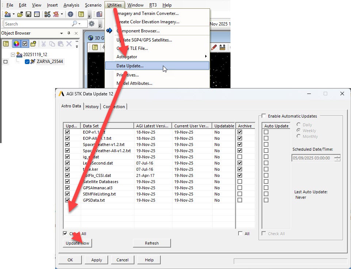The width and height of the screenshot is (351, 269).
Task: Check the Archive box for GPSData.txt
Action: 240,200
